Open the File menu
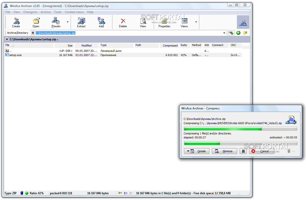The width and height of the screenshot is (306, 200). (x=8, y=12)
